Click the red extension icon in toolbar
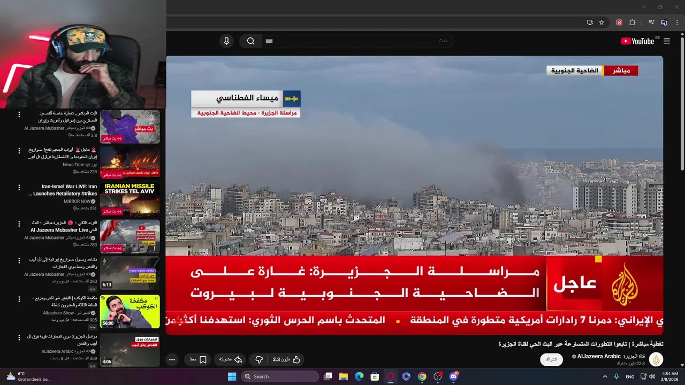685x385 pixels. tap(619, 22)
